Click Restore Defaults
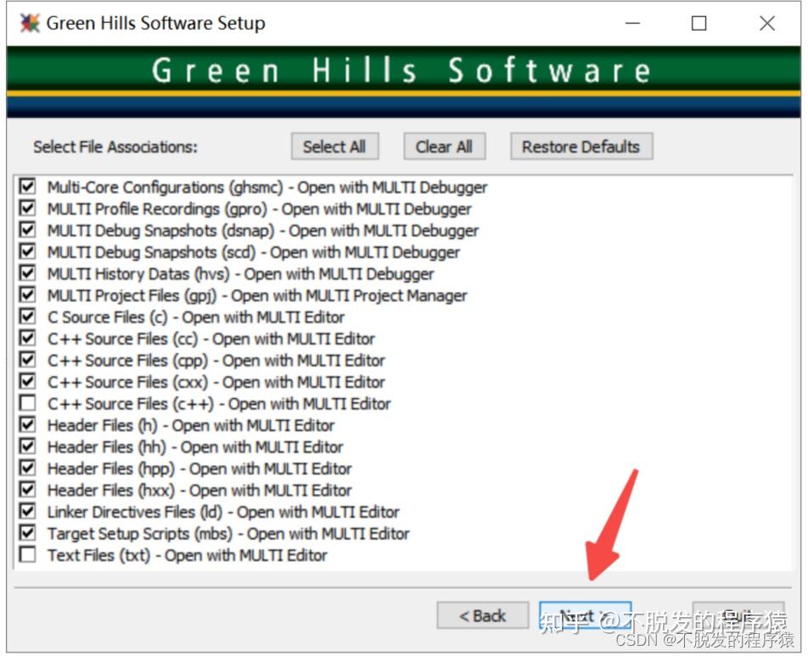 pos(581,146)
